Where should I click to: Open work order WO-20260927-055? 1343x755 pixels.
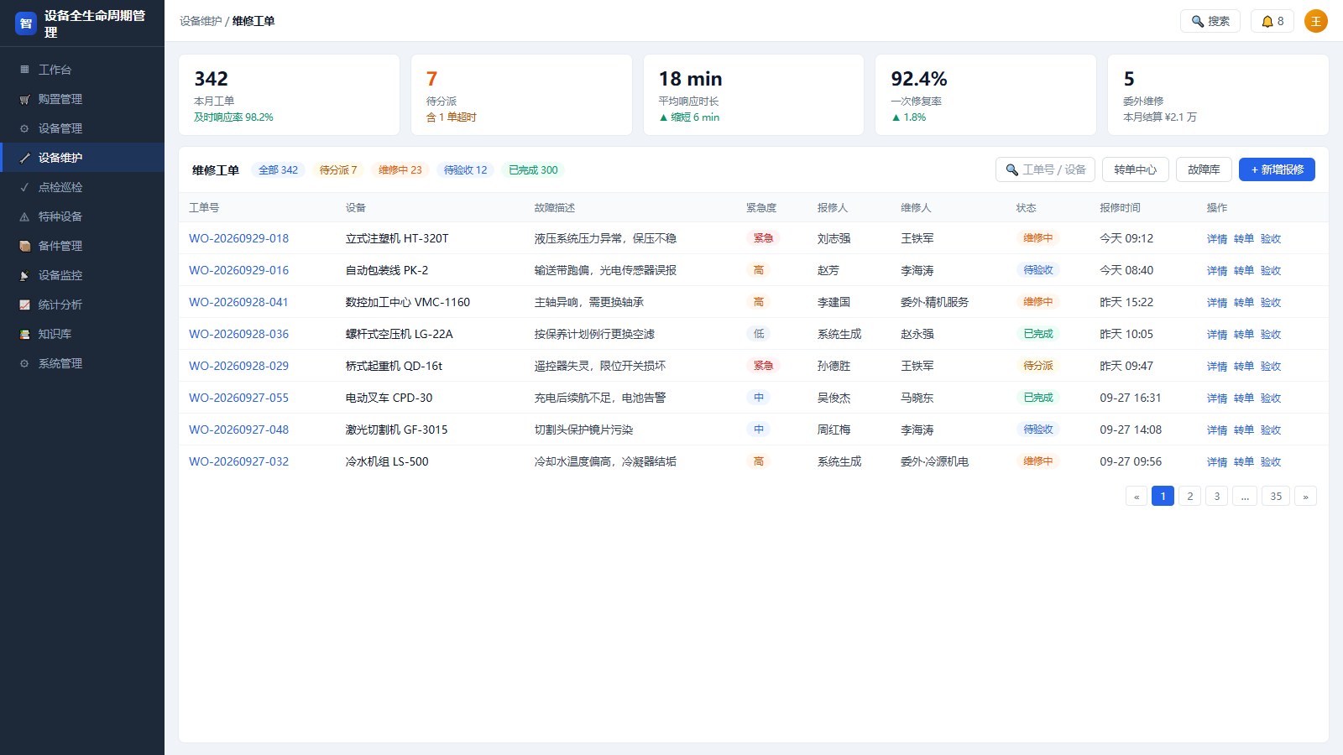(238, 398)
